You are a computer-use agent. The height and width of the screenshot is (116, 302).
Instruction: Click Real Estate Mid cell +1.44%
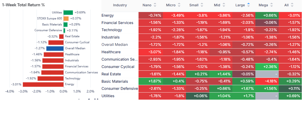(x=220, y=74)
